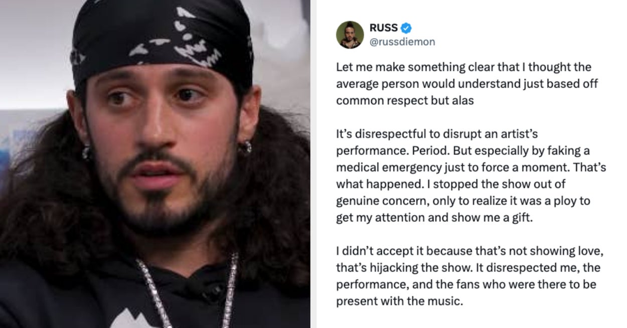Click the earring on the photo's left side

pyautogui.click(x=86, y=151)
